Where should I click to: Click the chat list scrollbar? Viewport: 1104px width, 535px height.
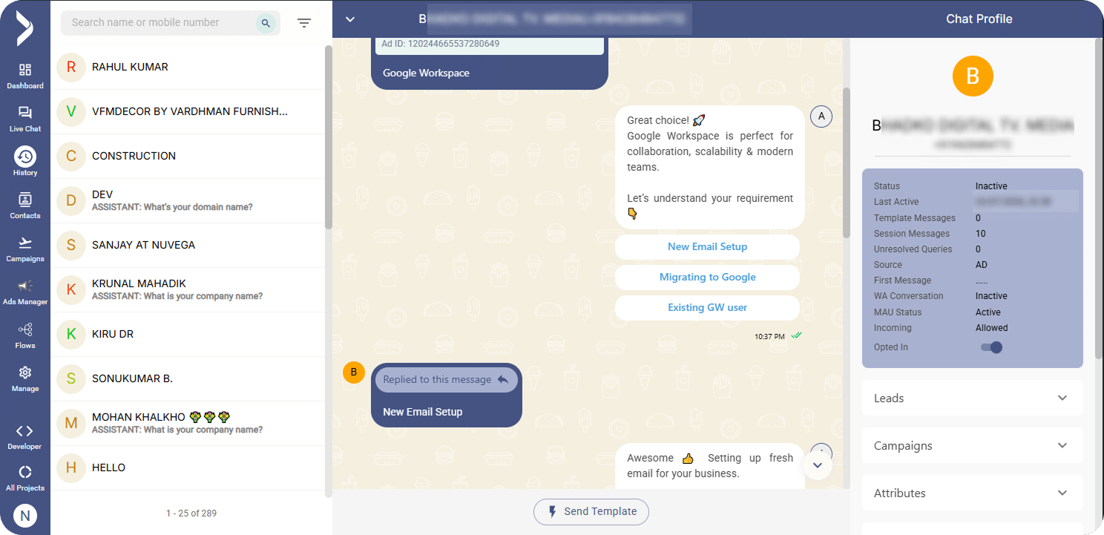click(x=329, y=137)
